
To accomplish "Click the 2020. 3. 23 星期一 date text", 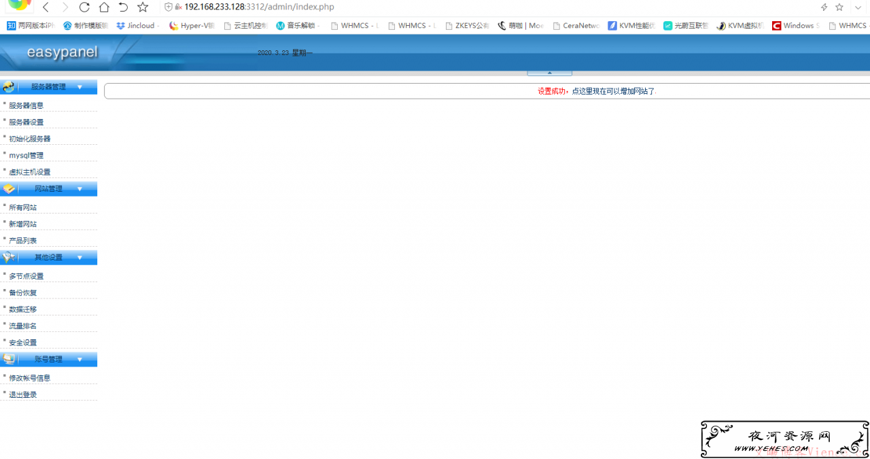I will (285, 53).
